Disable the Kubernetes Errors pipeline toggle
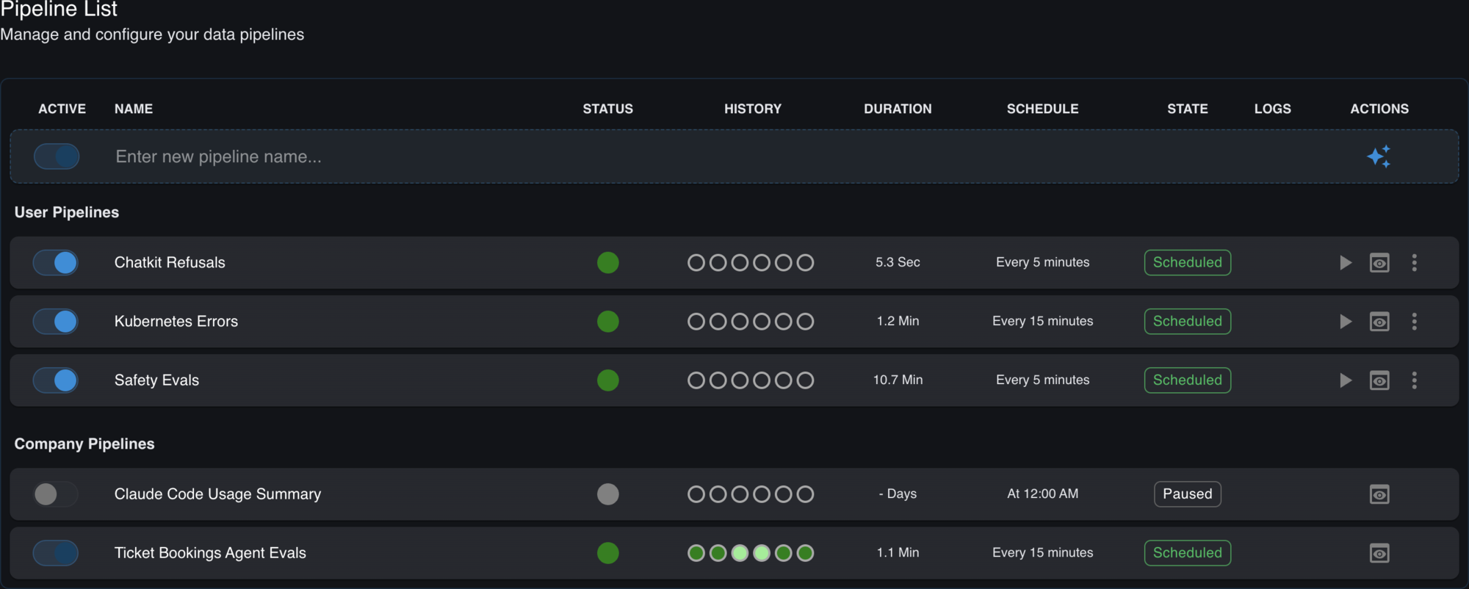Screen dimensions: 1469x589 click(x=56, y=322)
